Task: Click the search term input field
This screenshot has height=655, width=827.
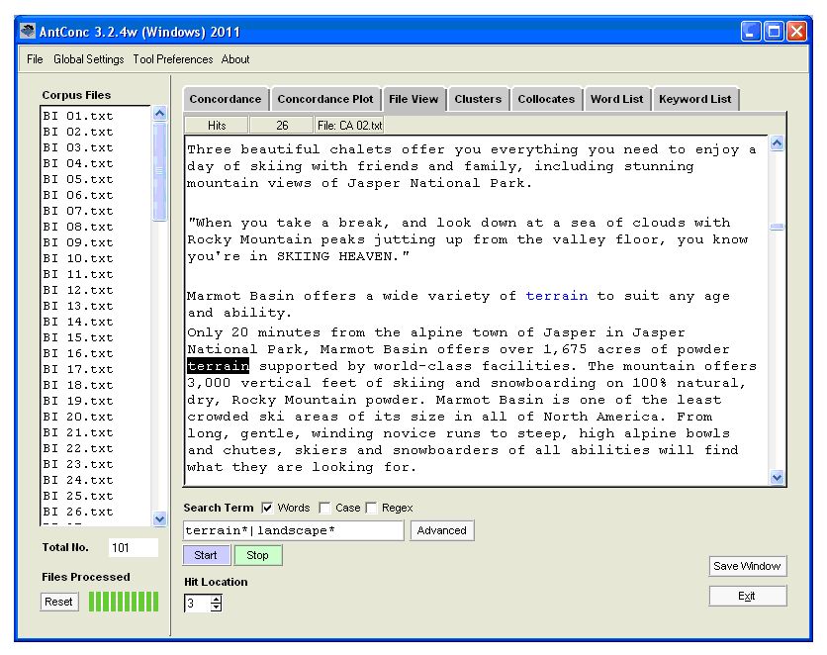Action: click(x=293, y=530)
